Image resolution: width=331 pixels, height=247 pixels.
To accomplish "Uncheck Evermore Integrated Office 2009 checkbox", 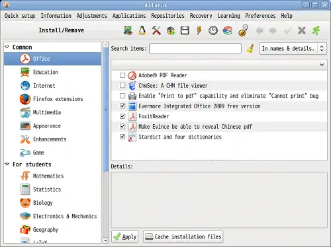I will 122,106.
